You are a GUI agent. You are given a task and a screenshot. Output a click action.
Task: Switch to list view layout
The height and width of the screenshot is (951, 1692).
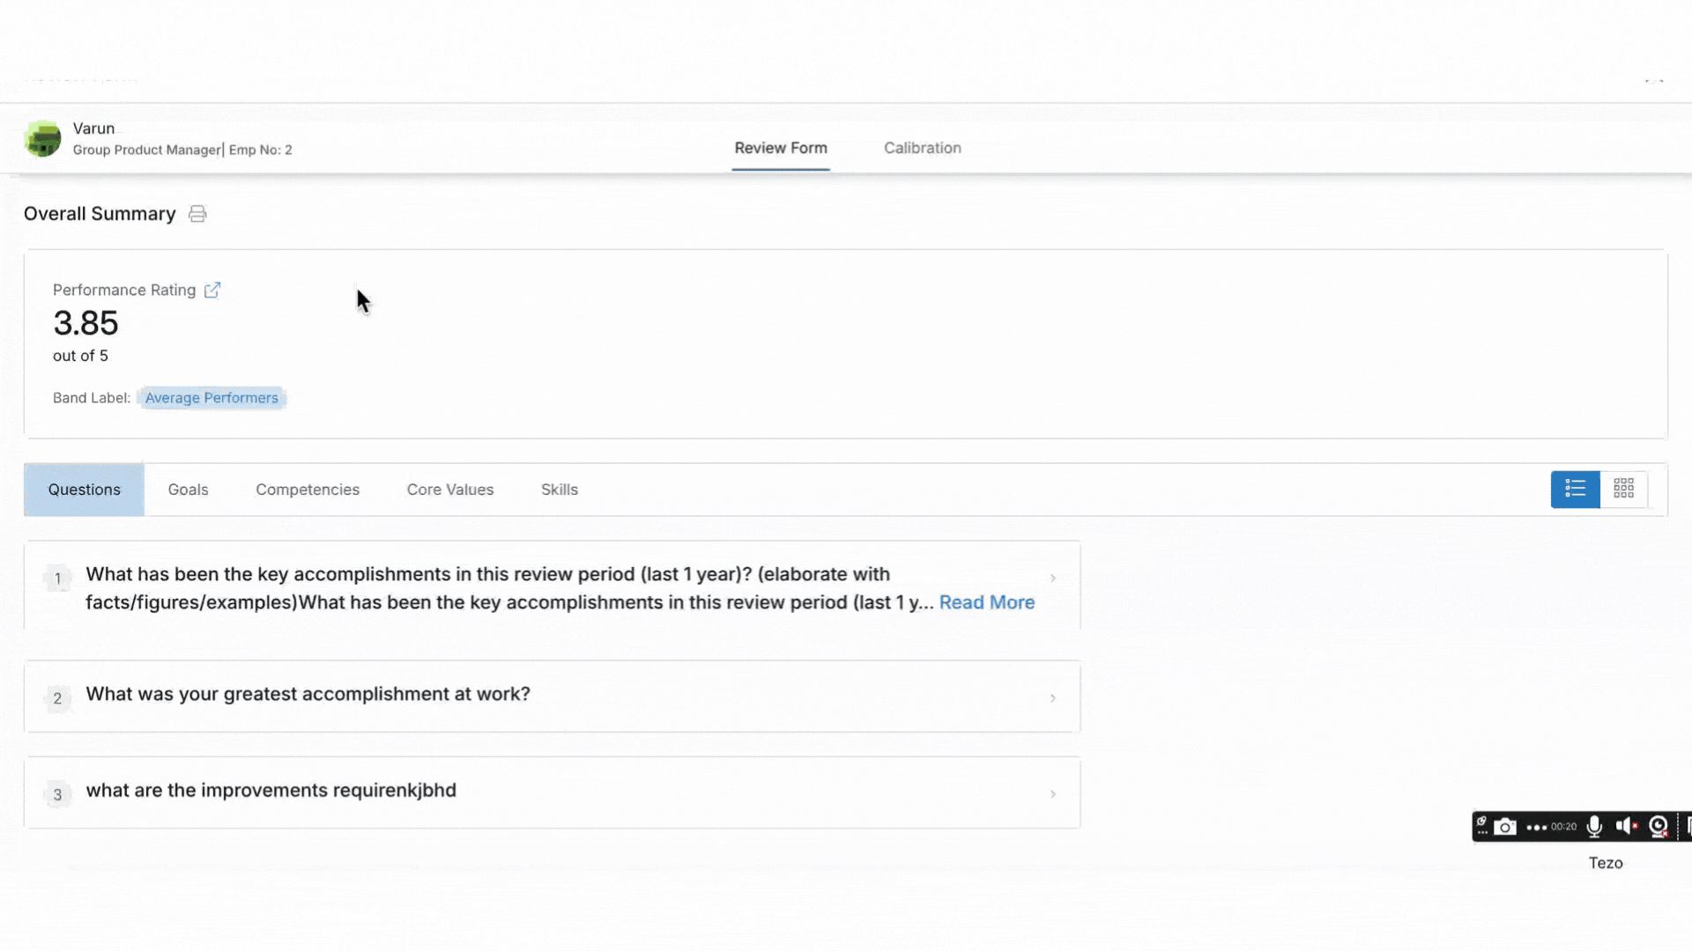click(x=1575, y=490)
